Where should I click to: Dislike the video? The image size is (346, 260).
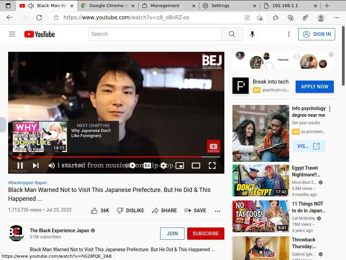[x=130, y=211]
